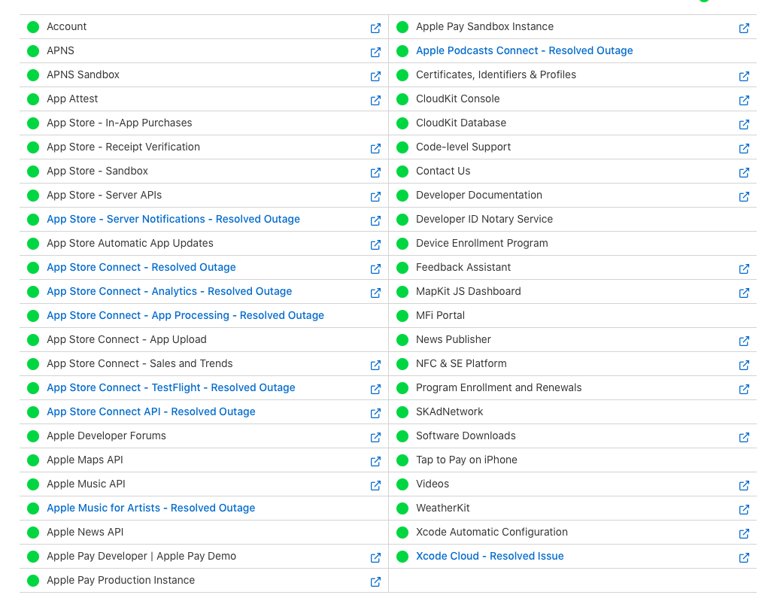The image size is (768, 598).
Task: Click CloudKit Console external link icon
Action: [x=744, y=100]
